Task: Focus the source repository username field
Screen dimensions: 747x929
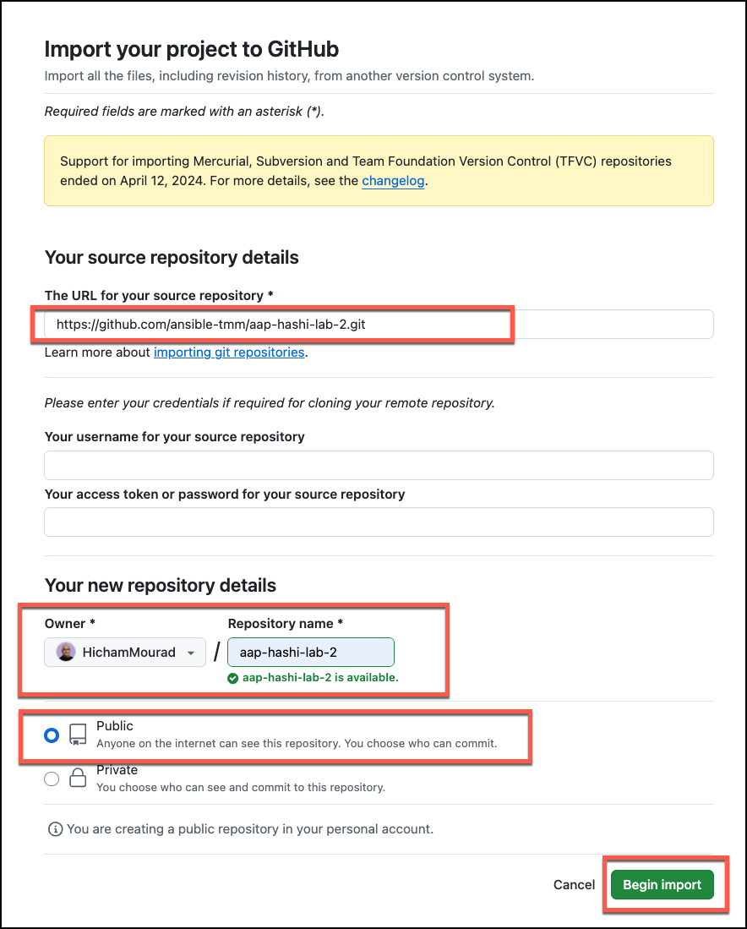Action: point(379,465)
